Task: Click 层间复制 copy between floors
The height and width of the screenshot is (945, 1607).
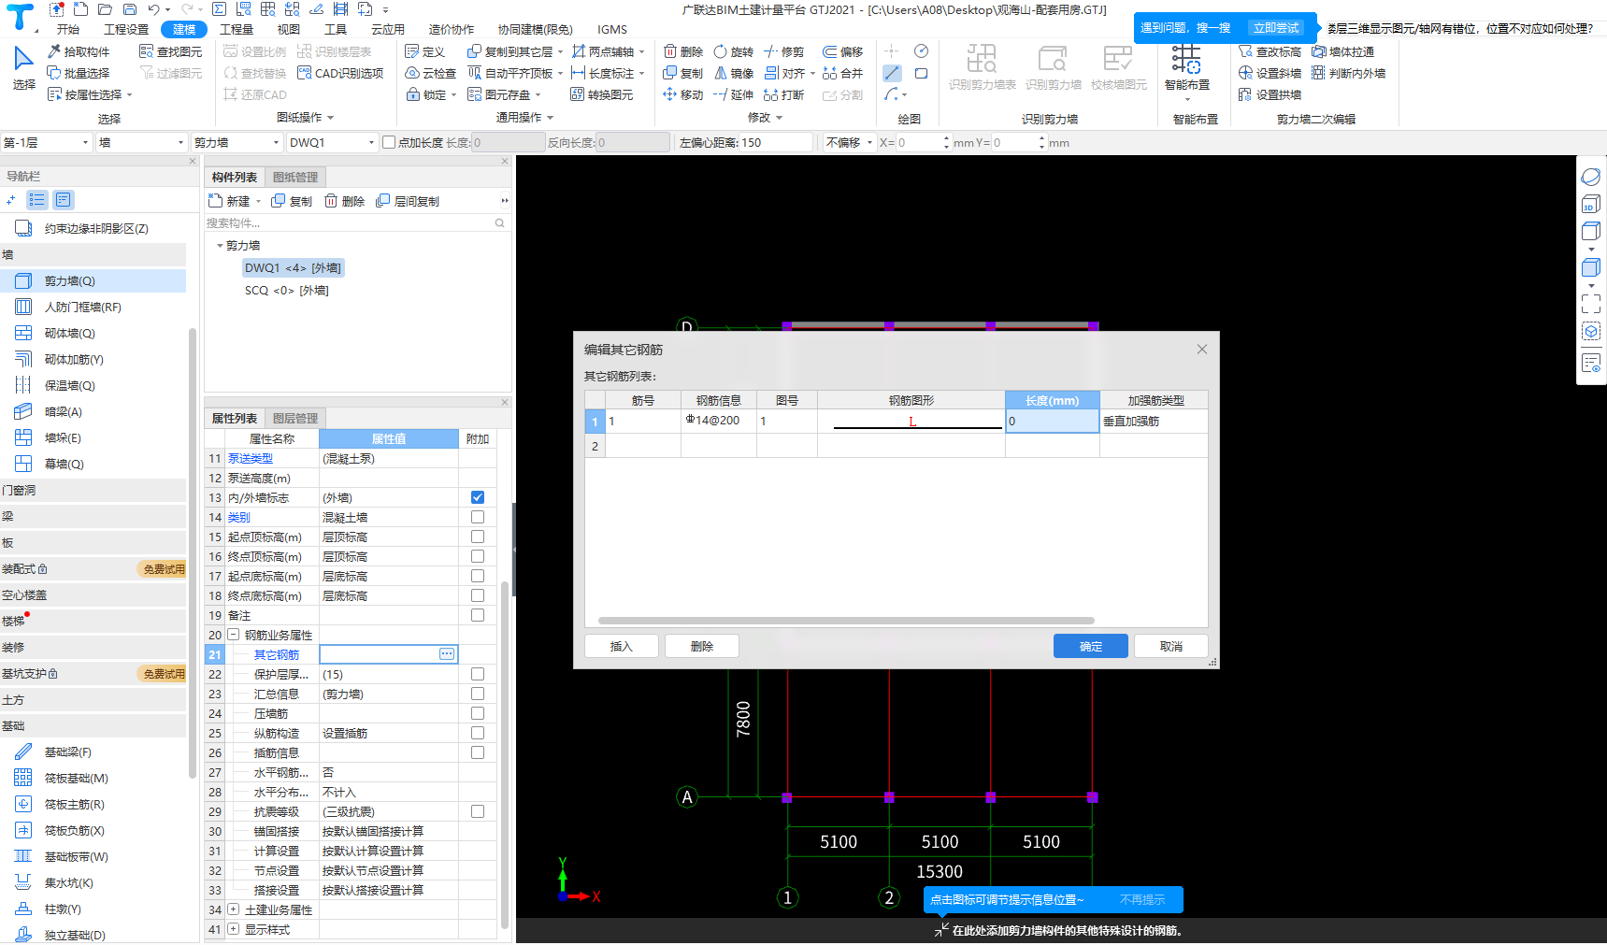Action: pos(408,201)
